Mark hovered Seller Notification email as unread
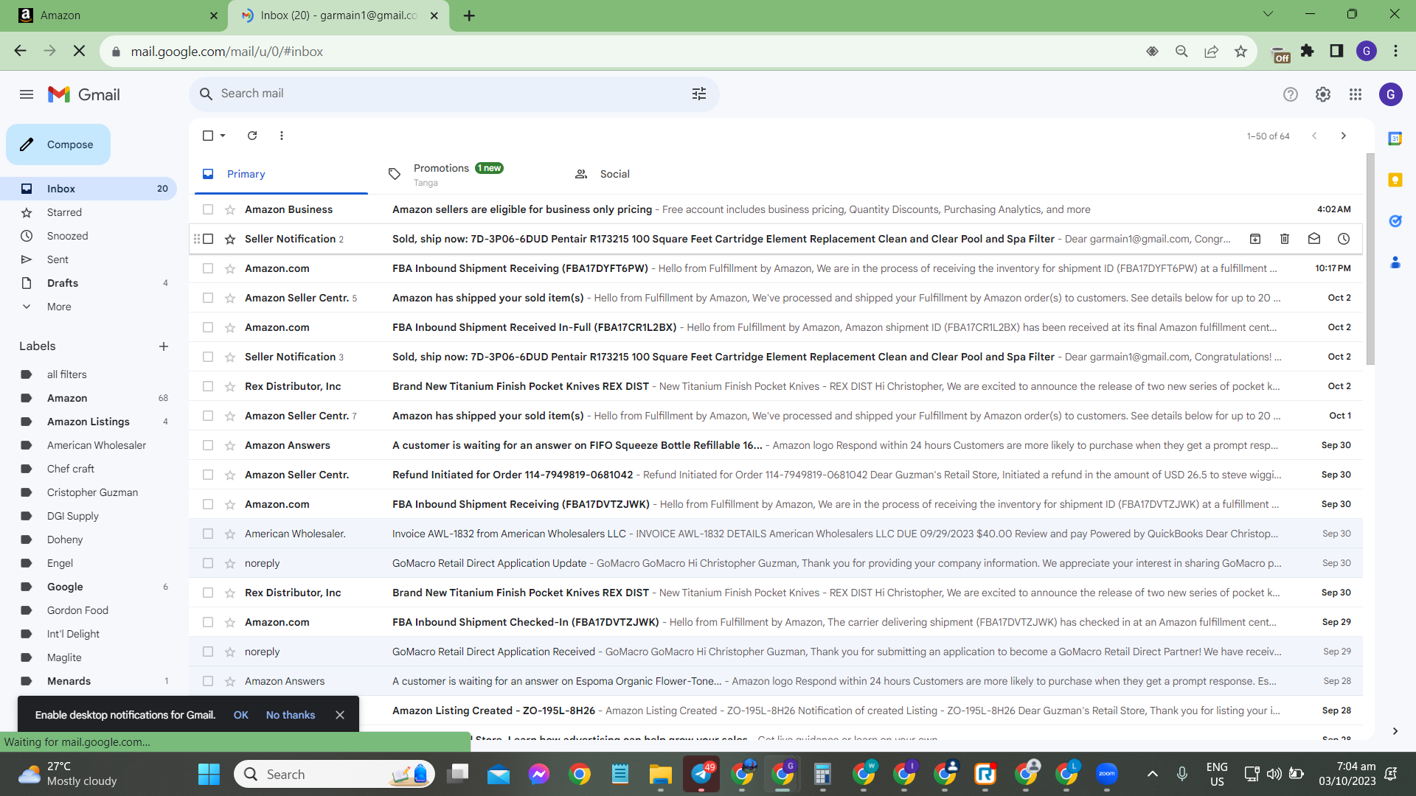1416x796 pixels. pos(1314,239)
